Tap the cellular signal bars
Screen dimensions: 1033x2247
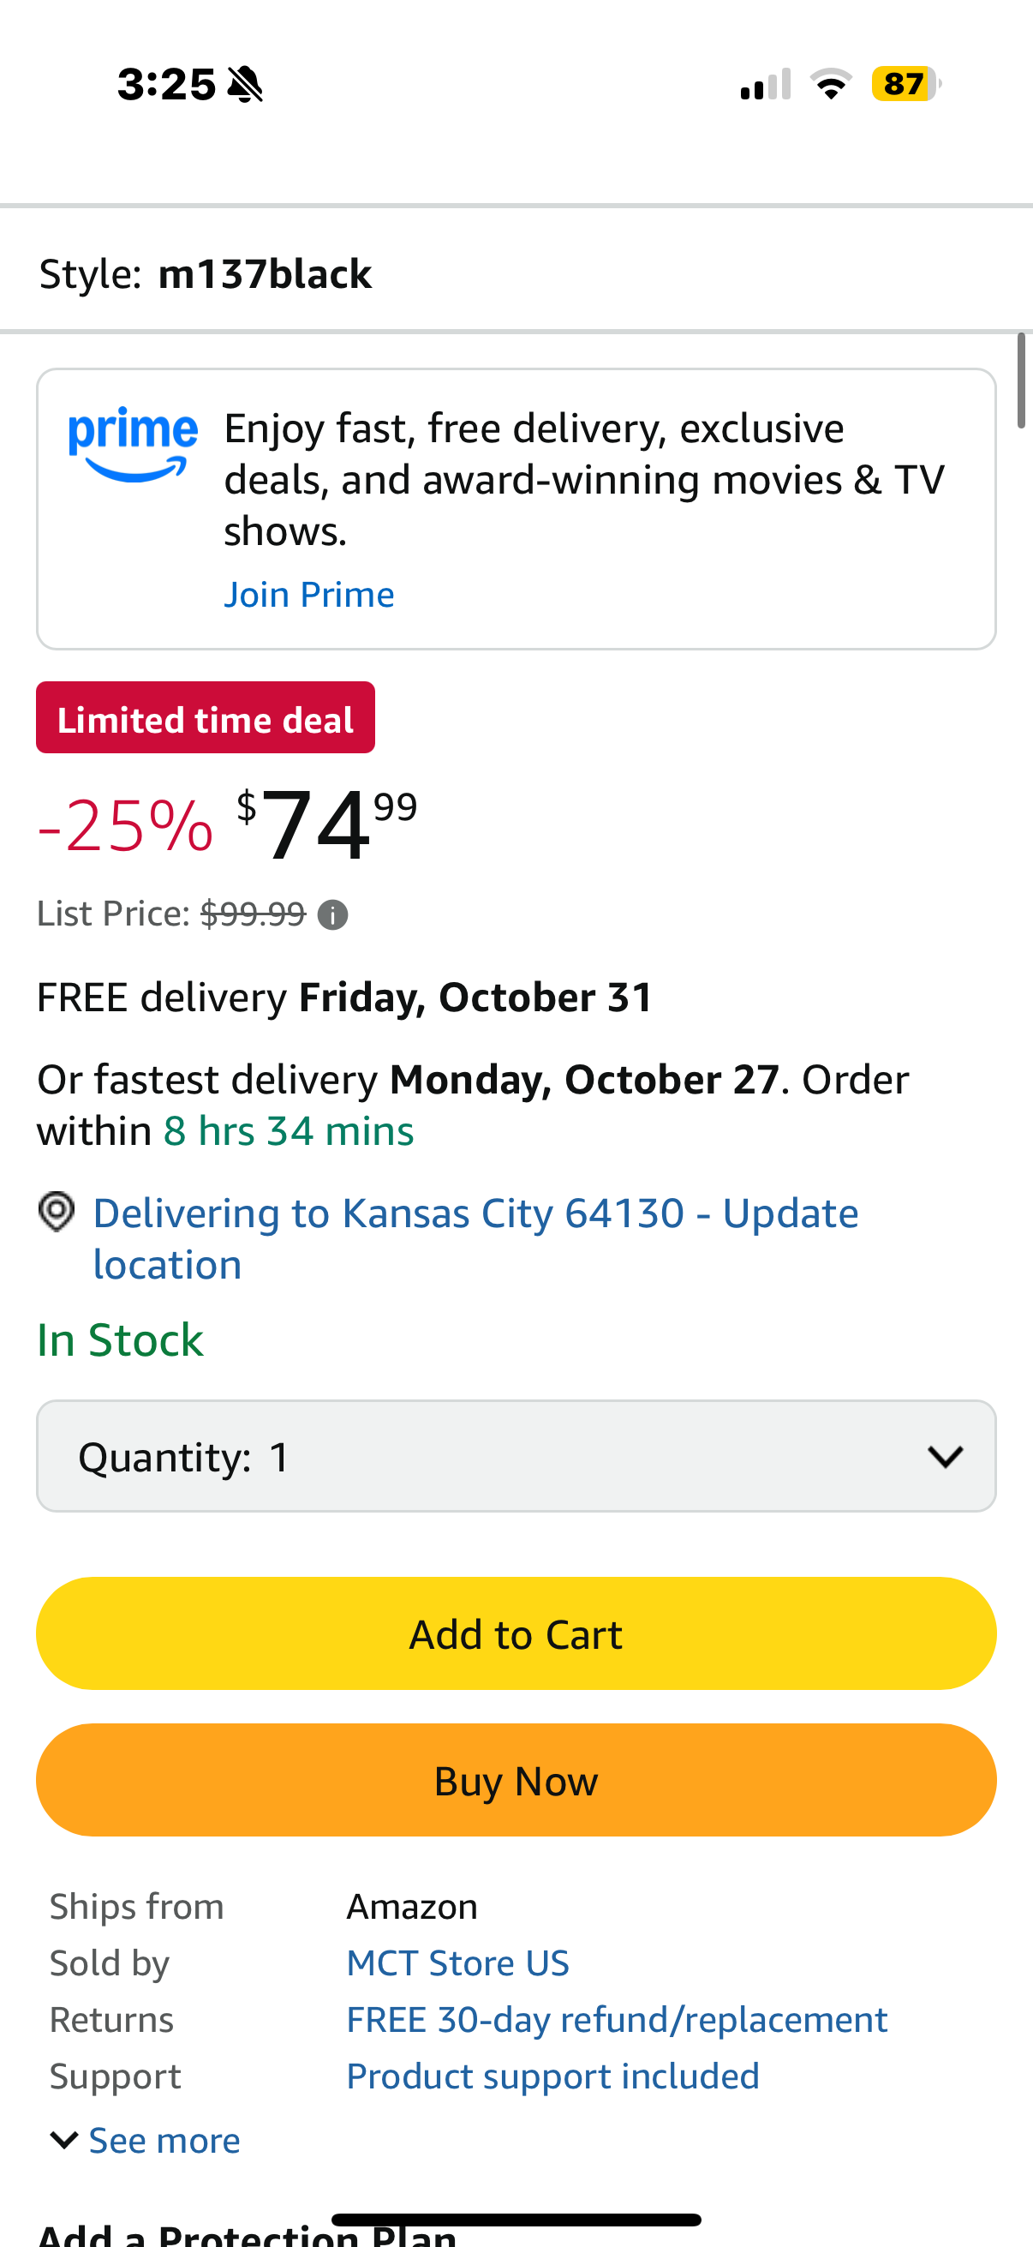point(766,85)
